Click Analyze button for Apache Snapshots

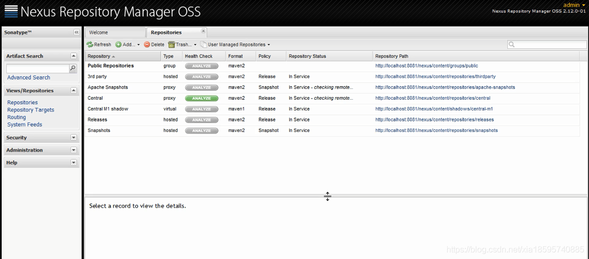202,87
